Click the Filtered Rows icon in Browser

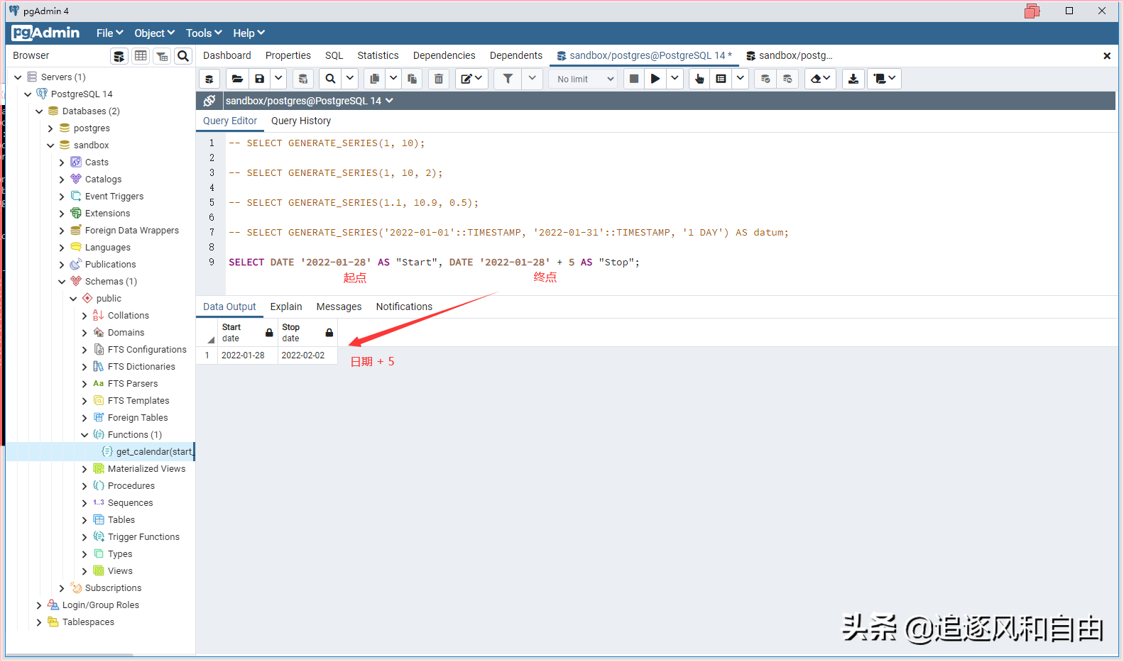[x=162, y=56]
